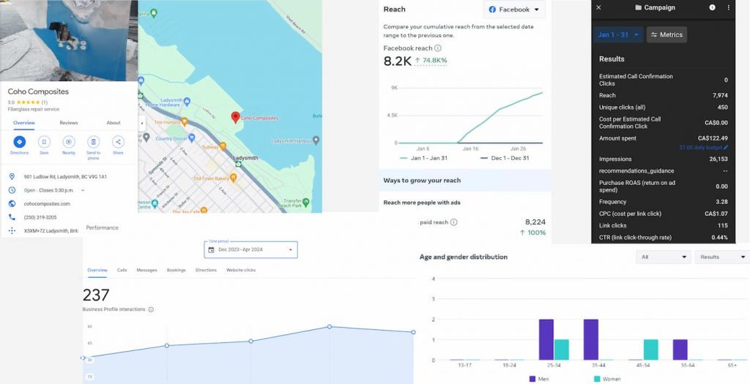Click the red Coho Composites map pin
The image size is (750, 384).
(x=236, y=117)
